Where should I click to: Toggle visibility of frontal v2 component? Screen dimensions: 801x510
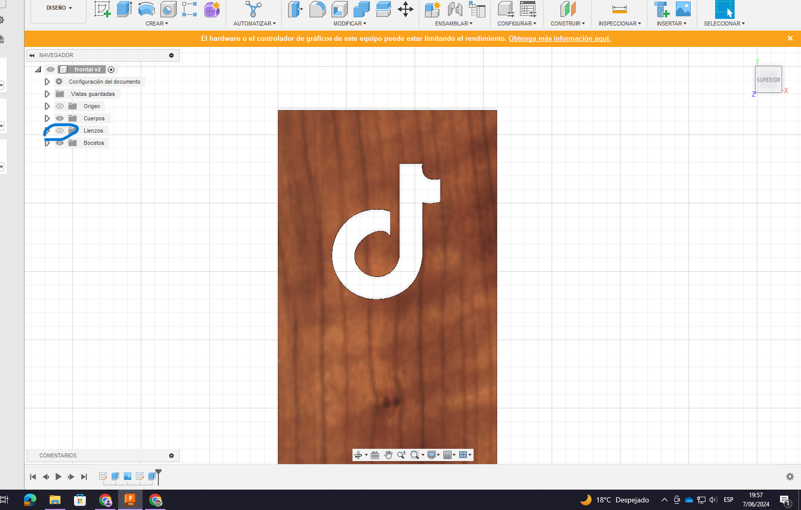click(x=51, y=69)
